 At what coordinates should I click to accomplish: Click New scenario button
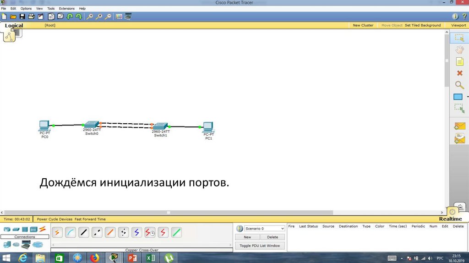247,237
